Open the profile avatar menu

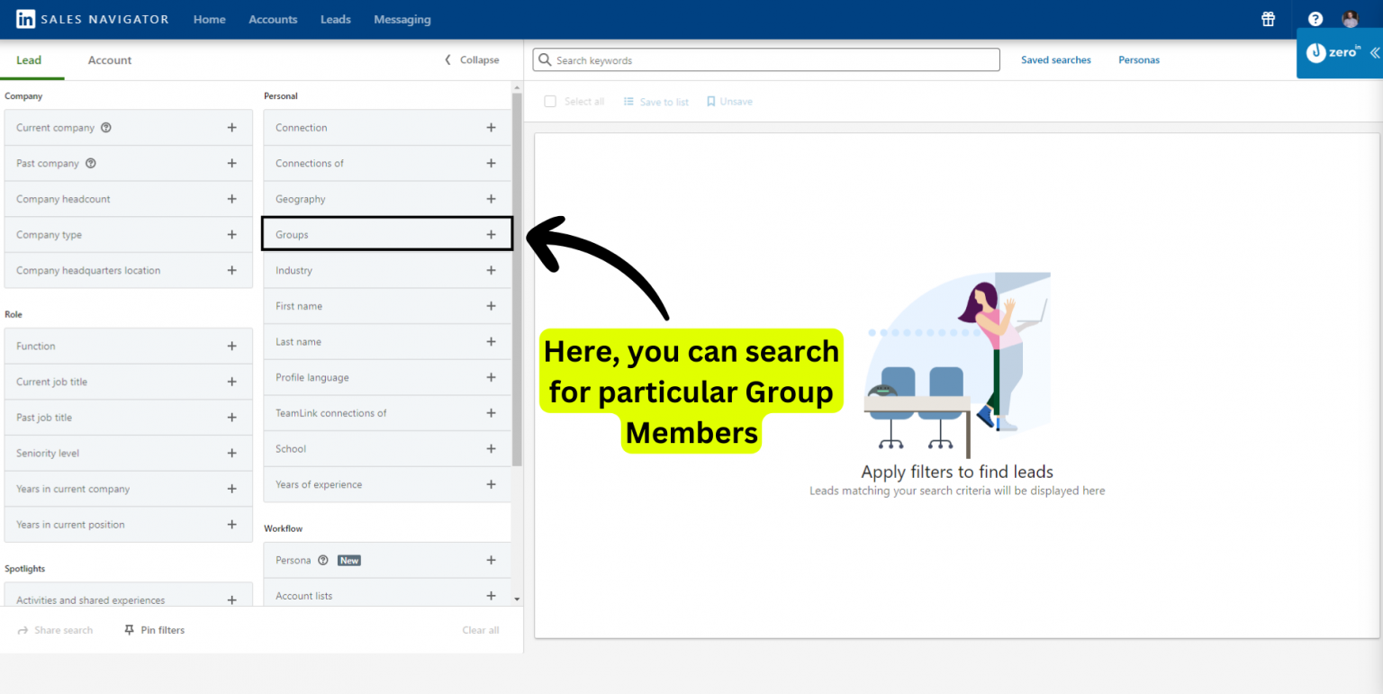click(1350, 19)
